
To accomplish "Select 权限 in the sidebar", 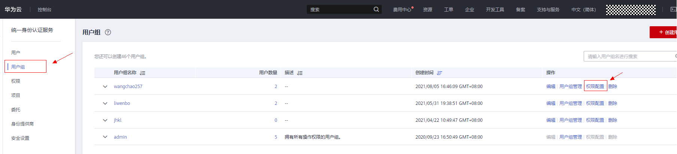I will pos(16,81).
